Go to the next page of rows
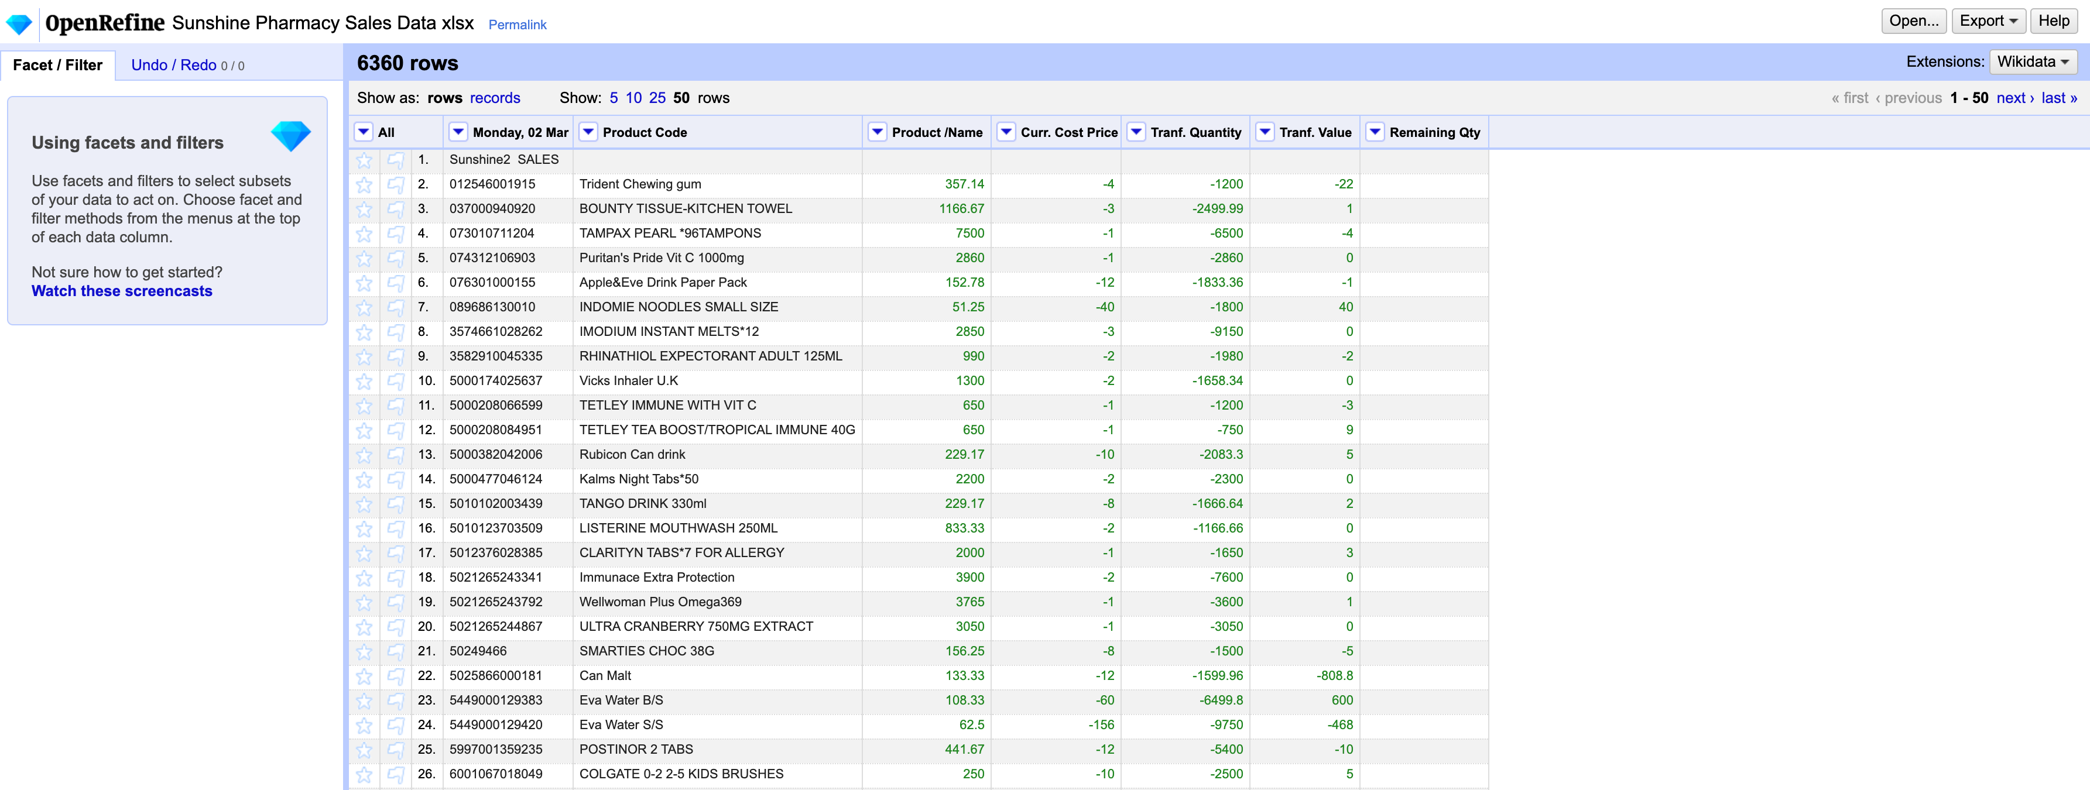Image resolution: width=2090 pixels, height=790 pixels. point(2014,98)
